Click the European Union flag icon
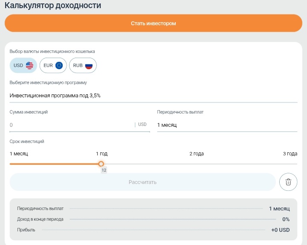The image size is (307, 245). coord(59,66)
